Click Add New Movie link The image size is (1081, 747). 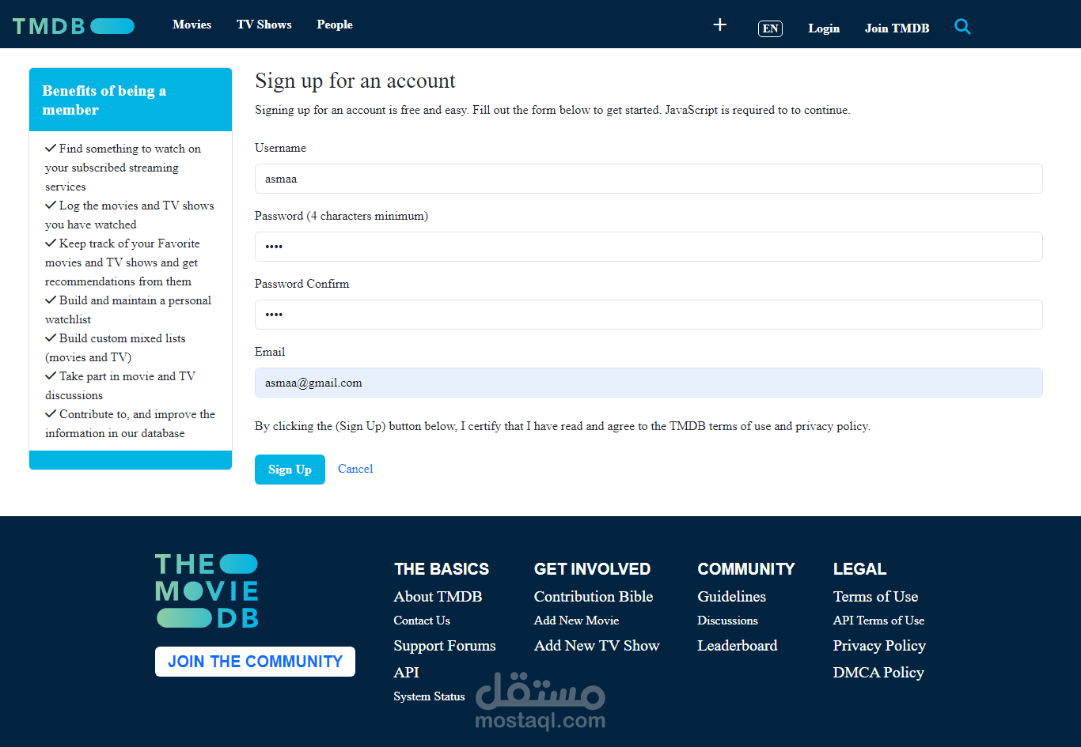pos(576,621)
